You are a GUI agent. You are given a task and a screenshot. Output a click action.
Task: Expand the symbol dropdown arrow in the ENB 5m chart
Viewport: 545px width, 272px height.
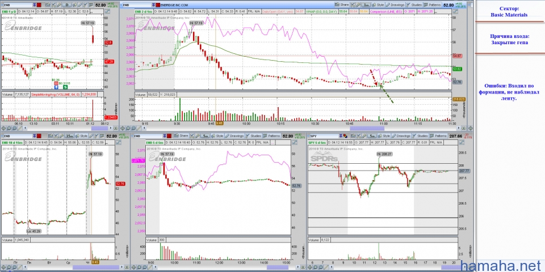pyautogui.click(x=165, y=135)
